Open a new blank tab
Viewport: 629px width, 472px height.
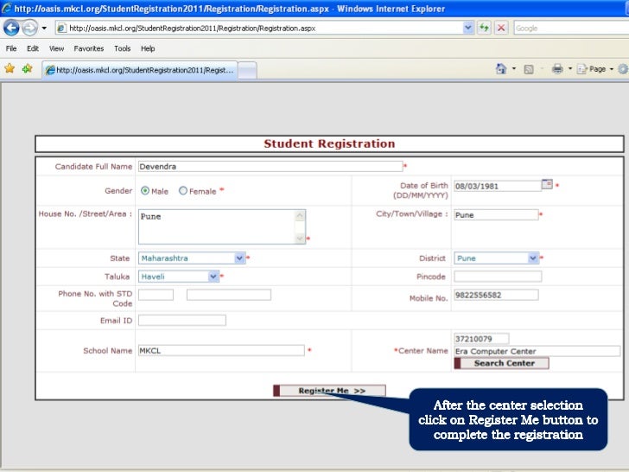[x=247, y=71]
